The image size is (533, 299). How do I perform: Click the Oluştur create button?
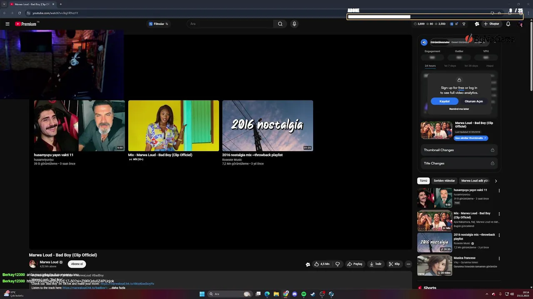(491, 24)
